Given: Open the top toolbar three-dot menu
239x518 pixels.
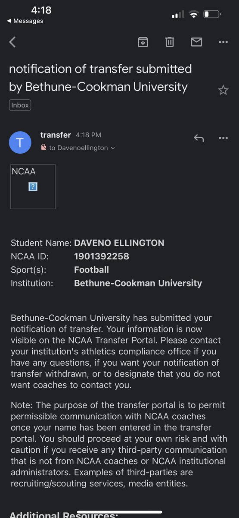Looking at the screenshot, I should coord(223,42).
